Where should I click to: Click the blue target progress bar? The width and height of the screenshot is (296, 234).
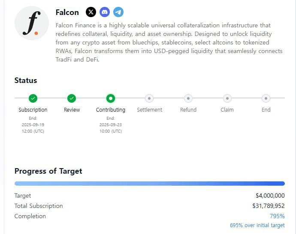(150, 184)
